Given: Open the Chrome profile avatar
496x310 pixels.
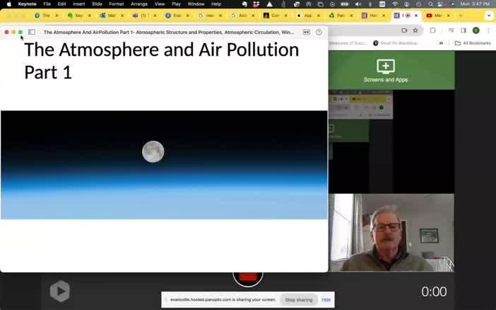Looking at the screenshot, I should [x=476, y=30].
